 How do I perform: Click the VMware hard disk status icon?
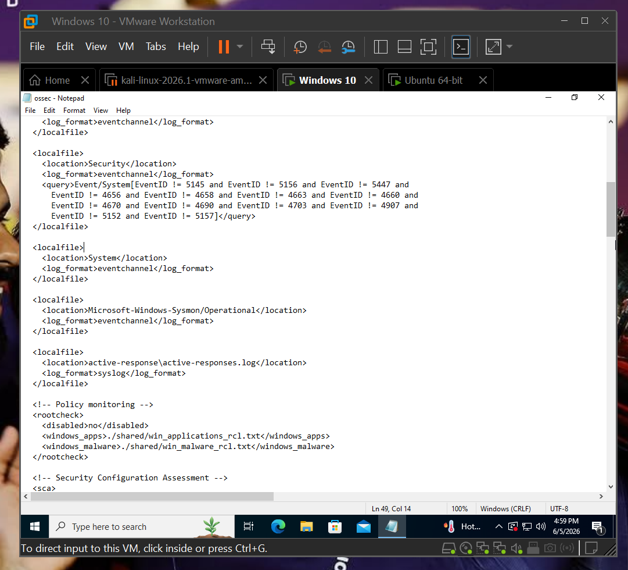448,548
